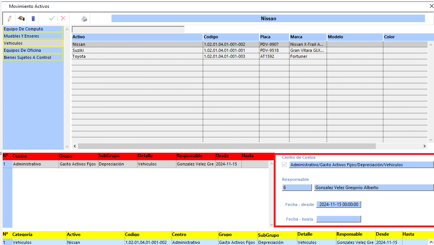Click the Fecha - hasta date field
Viewport: 434px width, 245px height.
(338, 219)
